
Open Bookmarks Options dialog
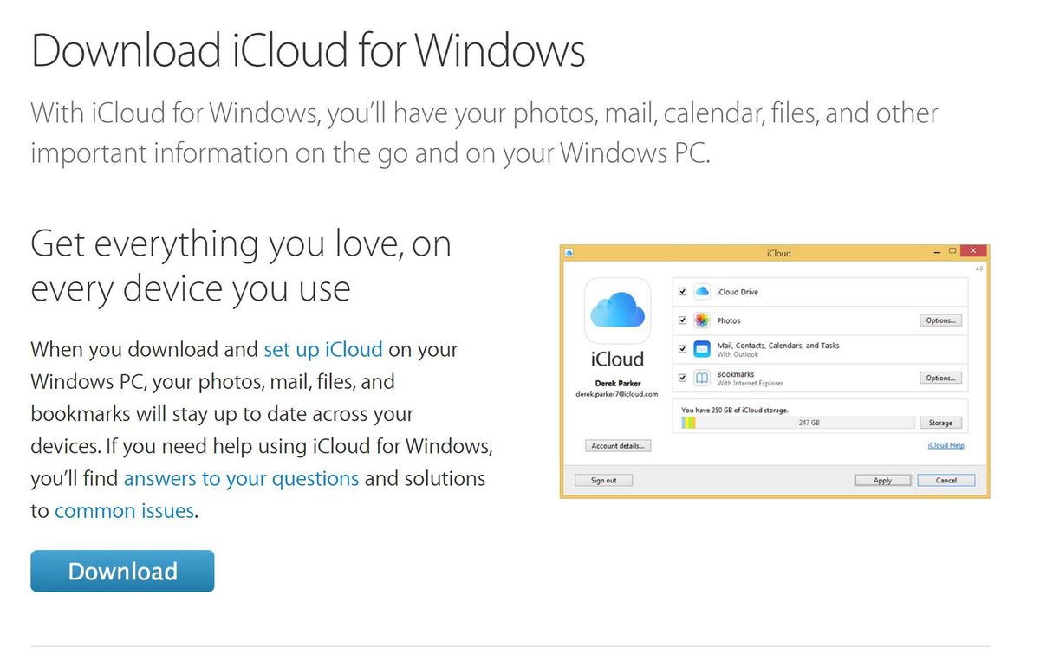(940, 378)
